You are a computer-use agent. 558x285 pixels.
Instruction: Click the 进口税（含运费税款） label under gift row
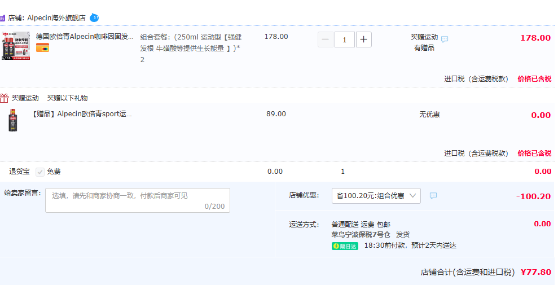click(476, 154)
